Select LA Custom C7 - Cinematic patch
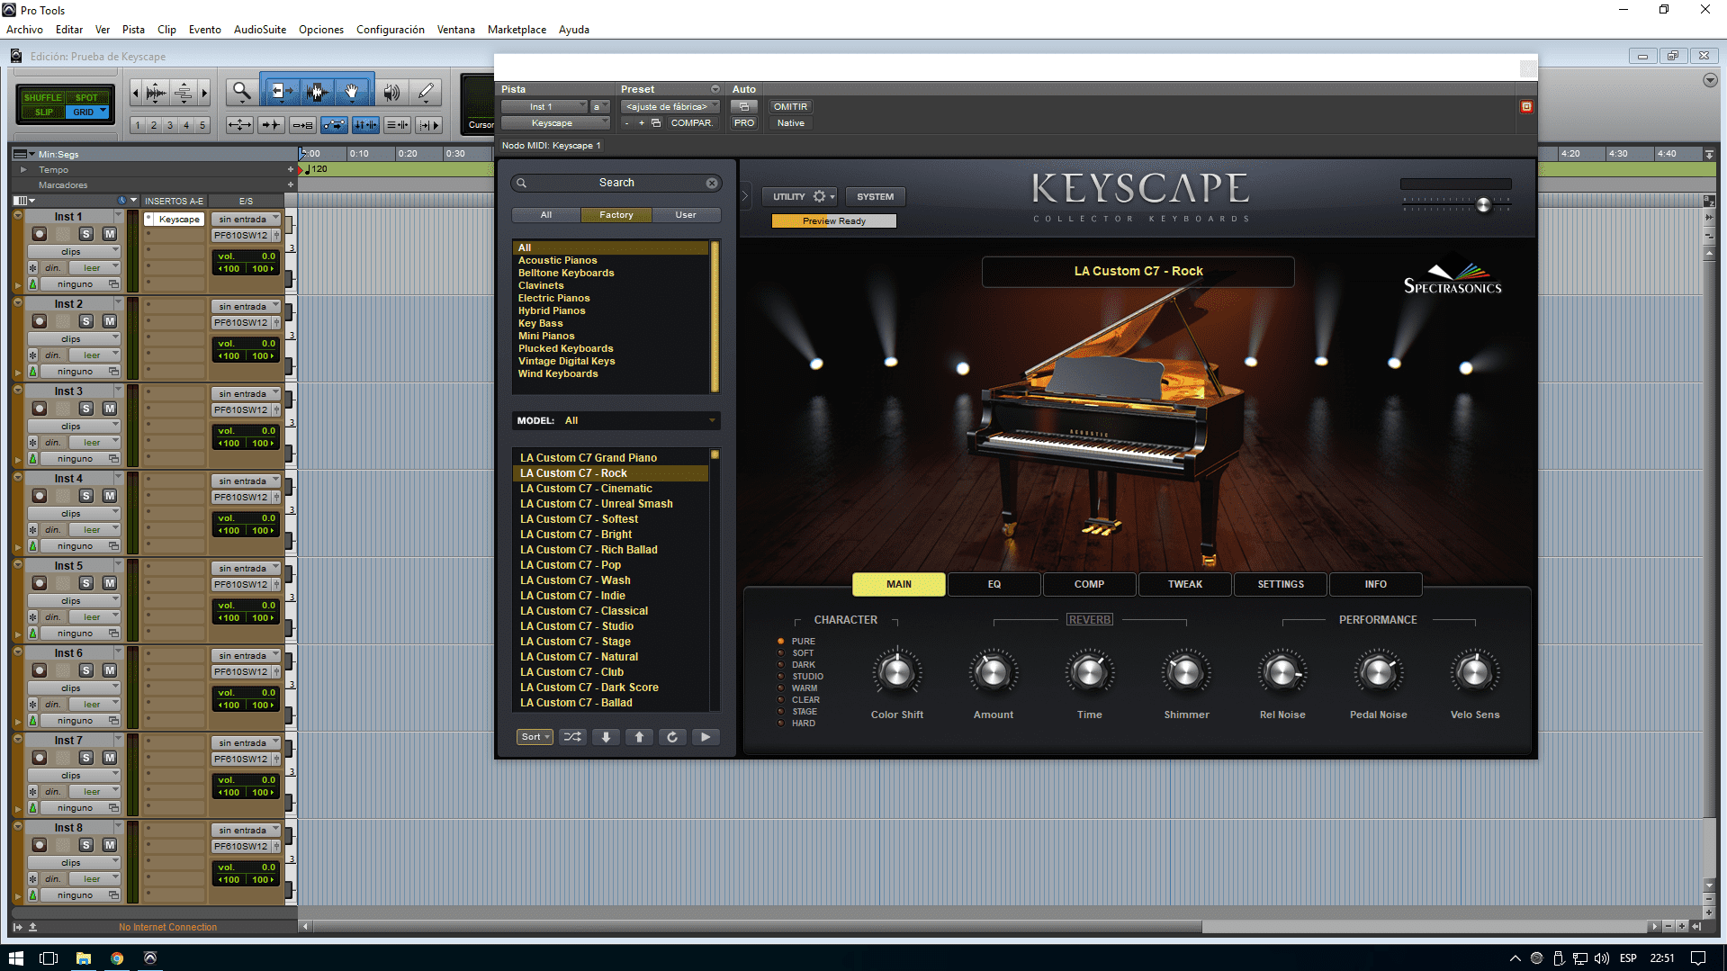 [x=586, y=489]
